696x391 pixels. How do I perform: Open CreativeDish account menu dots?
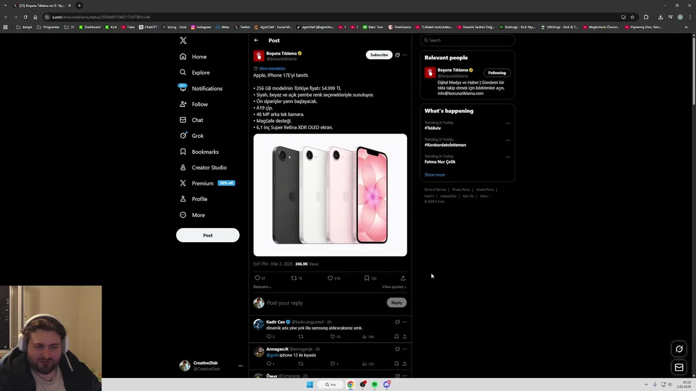(x=240, y=366)
